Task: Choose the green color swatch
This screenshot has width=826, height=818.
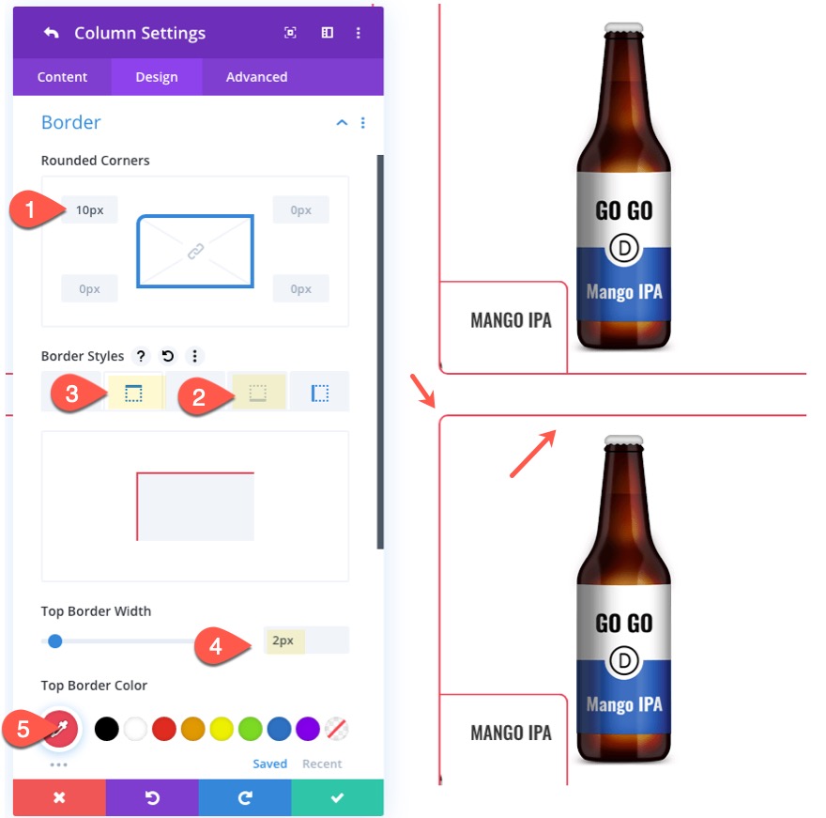Action: click(251, 729)
